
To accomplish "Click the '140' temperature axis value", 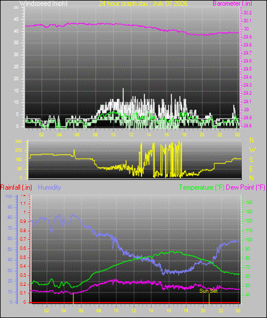I will (249, 202).
